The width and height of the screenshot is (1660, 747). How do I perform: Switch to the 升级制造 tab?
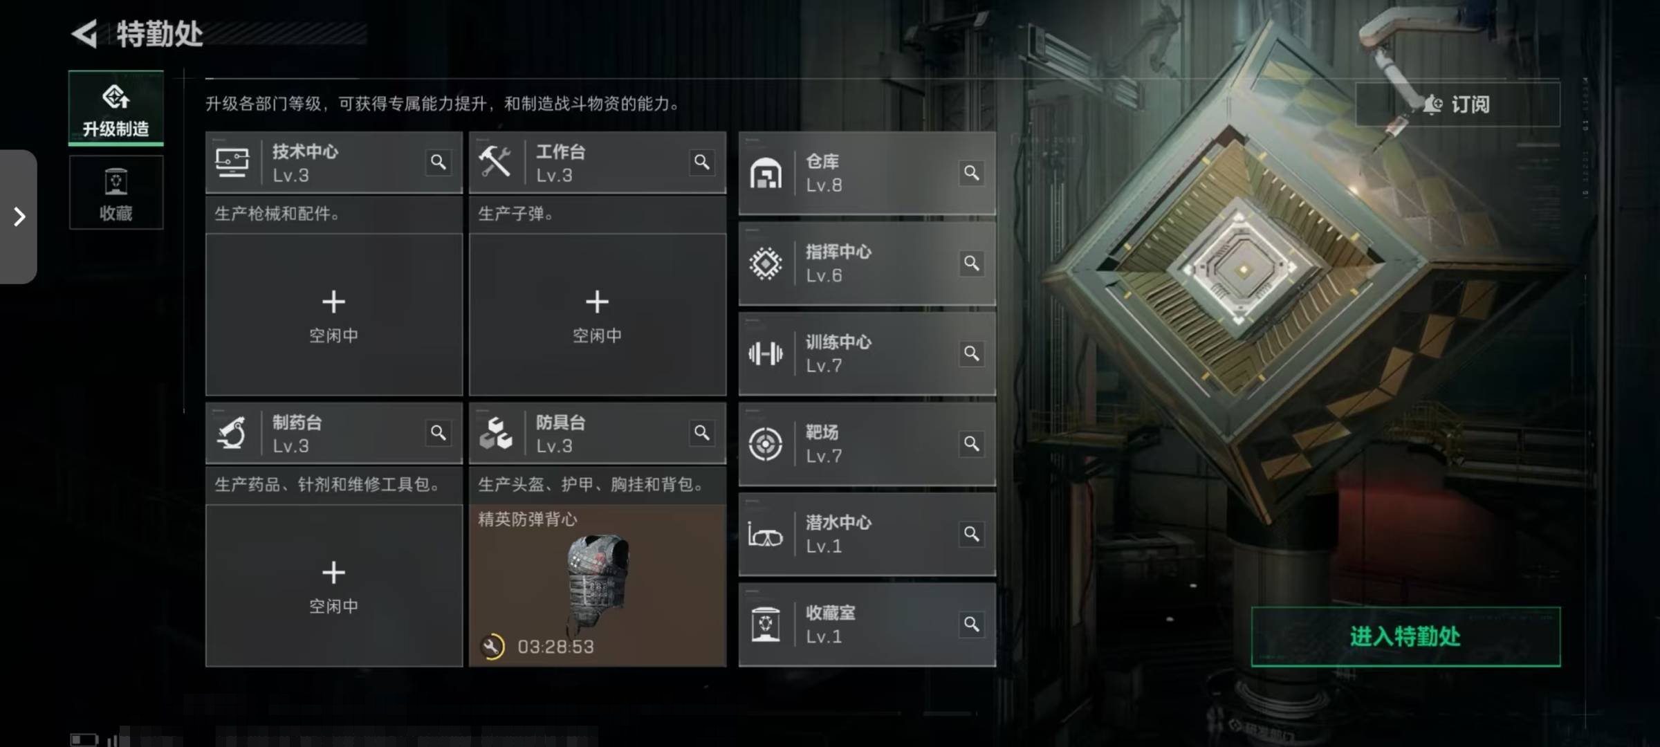click(116, 109)
